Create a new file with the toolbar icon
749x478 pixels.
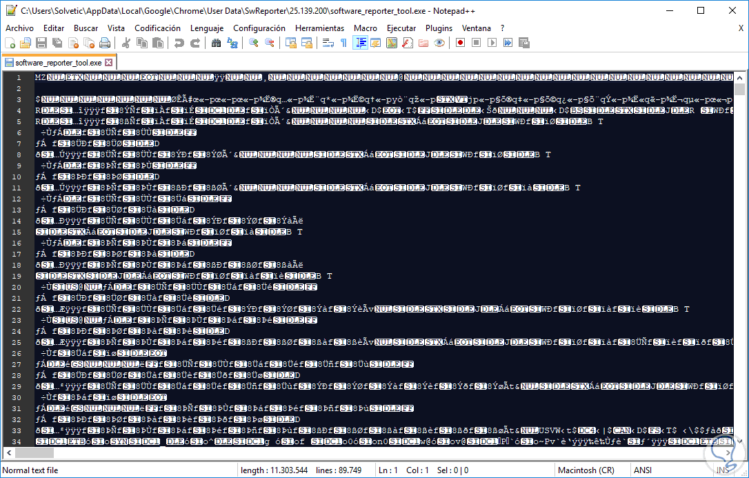(10, 43)
